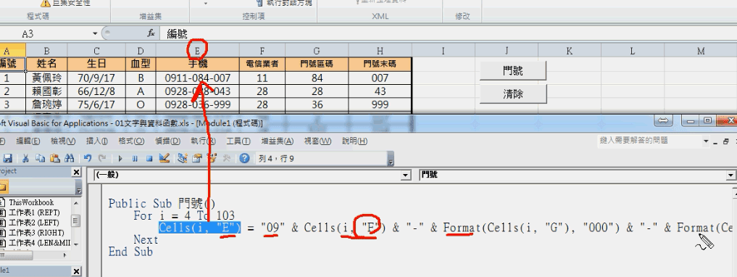This screenshot has width=737, height=277.
Task: Click the Undo arrow icon
Action: pos(88,159)
